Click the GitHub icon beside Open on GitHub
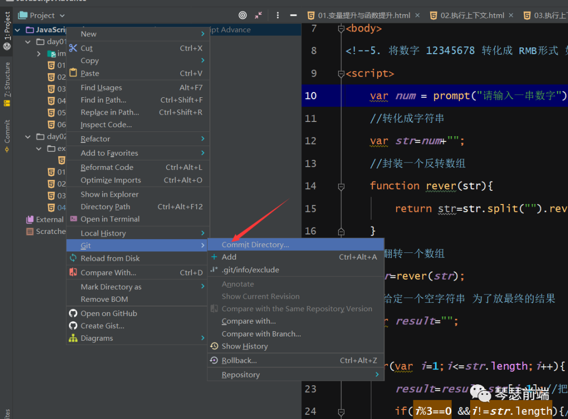 click(73, 313)
